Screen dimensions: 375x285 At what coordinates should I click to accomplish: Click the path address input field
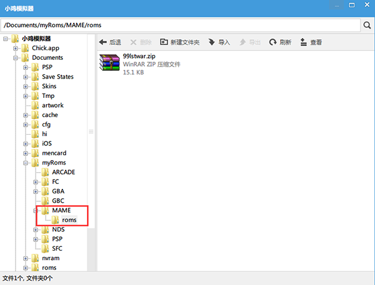180,25
